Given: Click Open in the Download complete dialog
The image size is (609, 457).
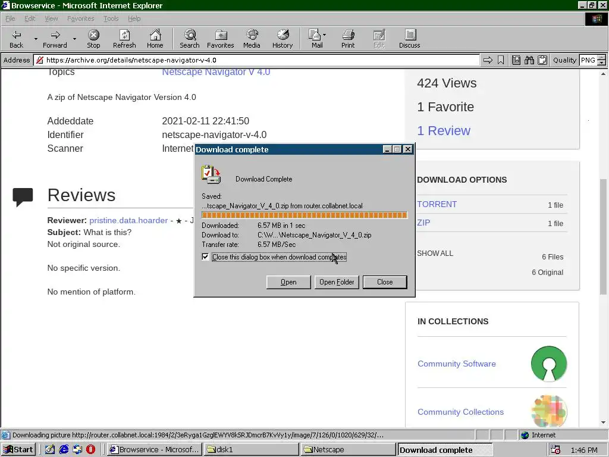Looking at the screenshot, I should [288, 282].
